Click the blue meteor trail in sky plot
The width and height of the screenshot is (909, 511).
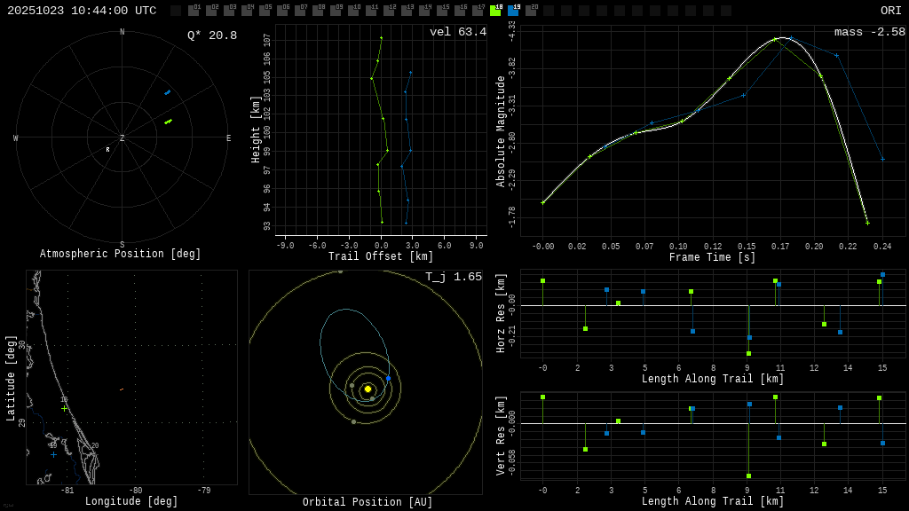coord(167,92)
